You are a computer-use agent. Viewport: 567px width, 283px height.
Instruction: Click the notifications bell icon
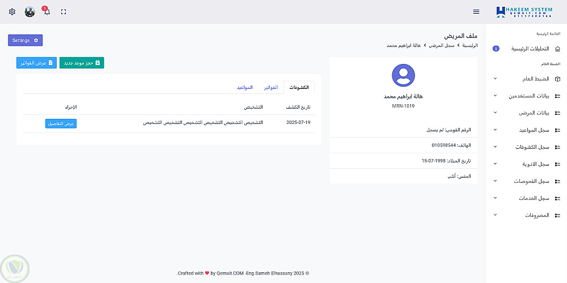point(46,12)
